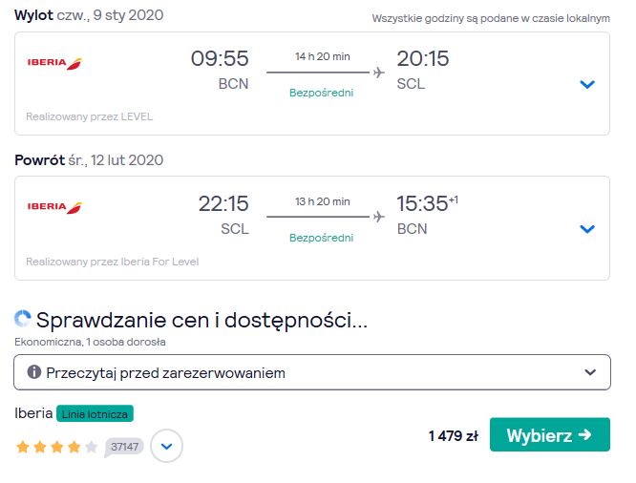Open Przeczytaj przed zarezerwowaniem dropdown
This screenshot has height=483, width=636.
[x=312, y=372]
